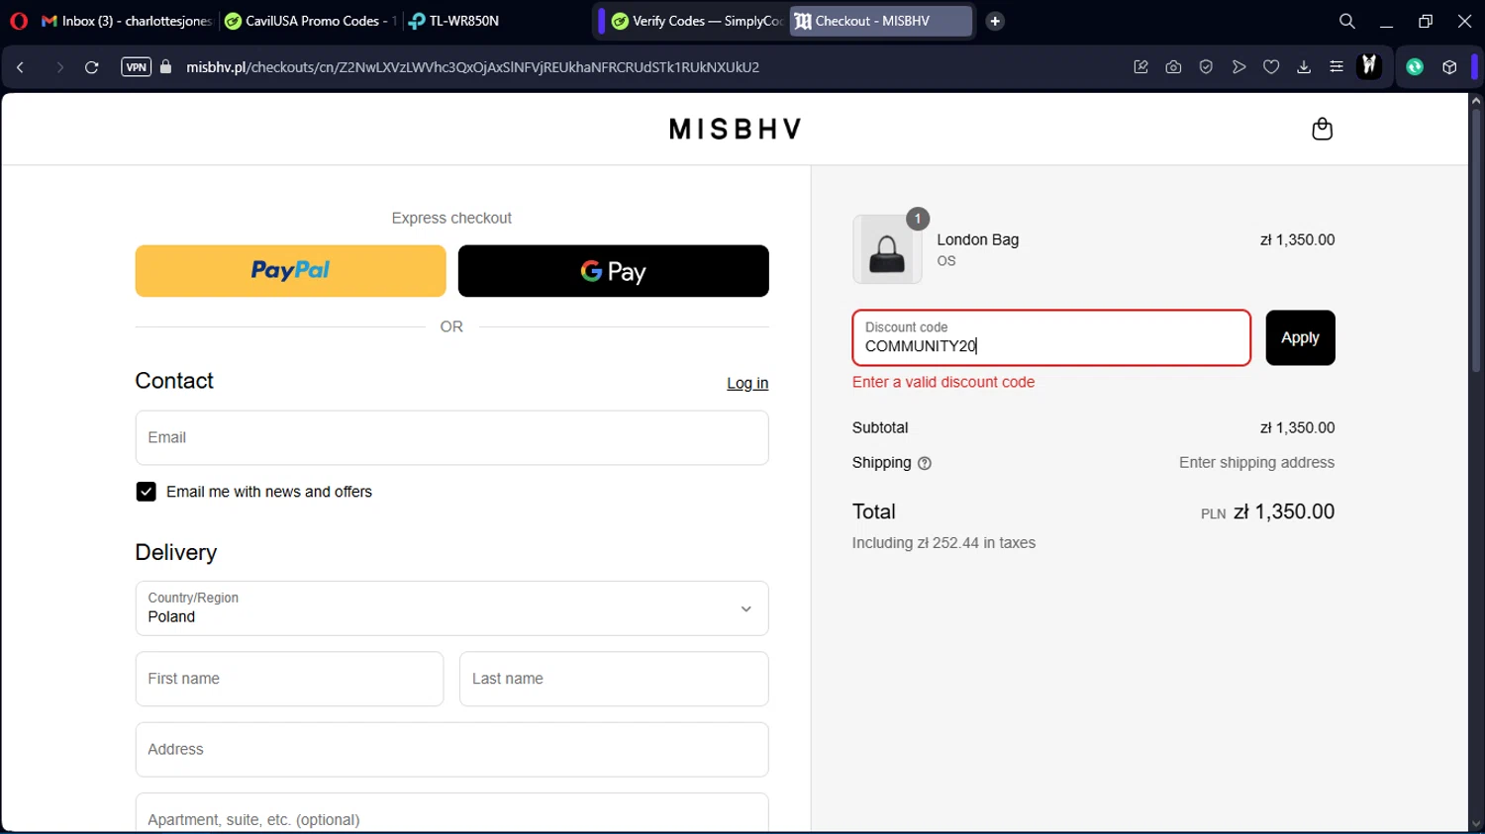Open Easy Setup sliders icon
The height and width of the screenshot is (834, 1485).
pos(1336,67)
